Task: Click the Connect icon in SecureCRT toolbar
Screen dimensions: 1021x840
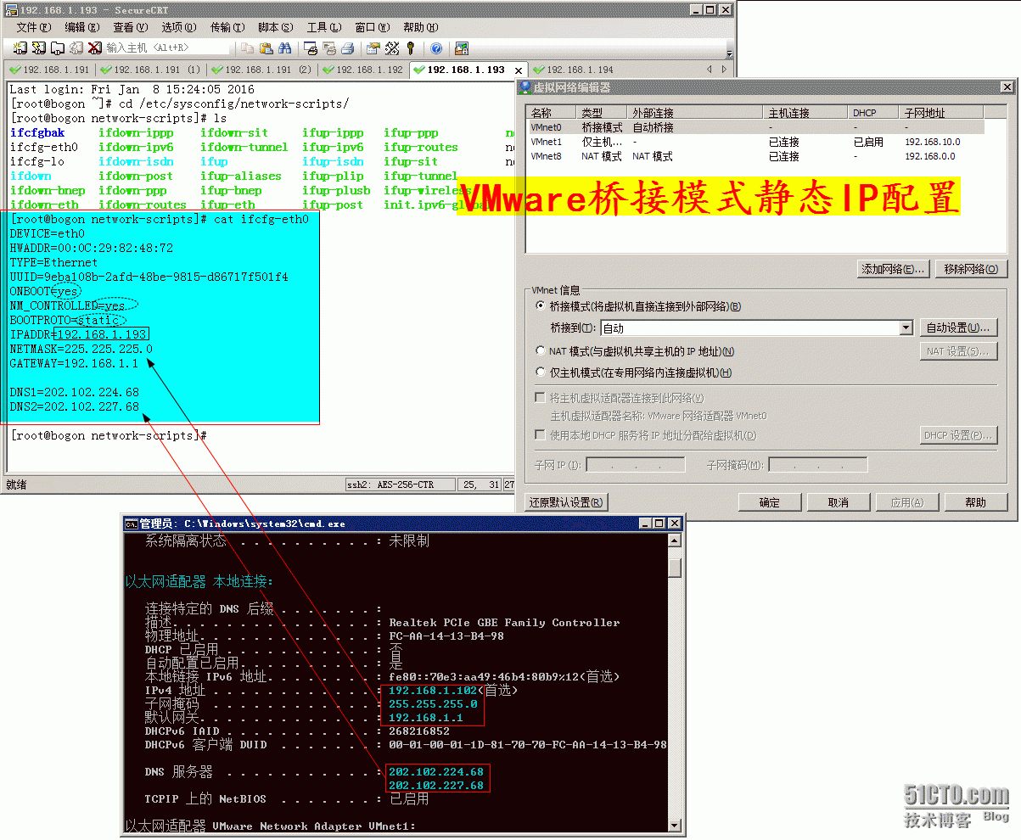Action: (20, 48)
